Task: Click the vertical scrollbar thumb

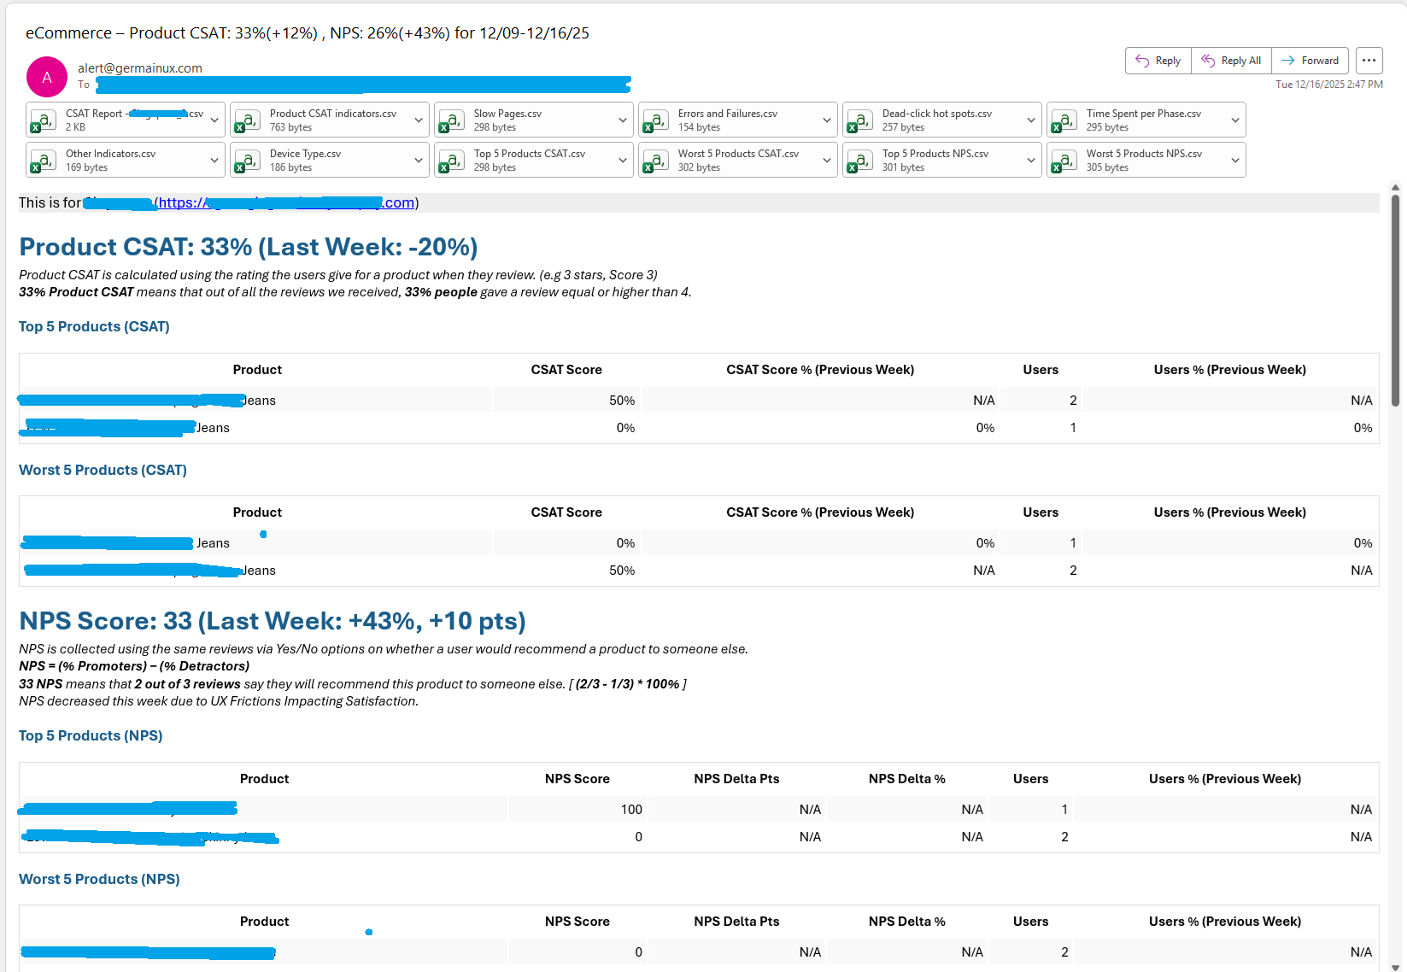Action: (1395, 299)
